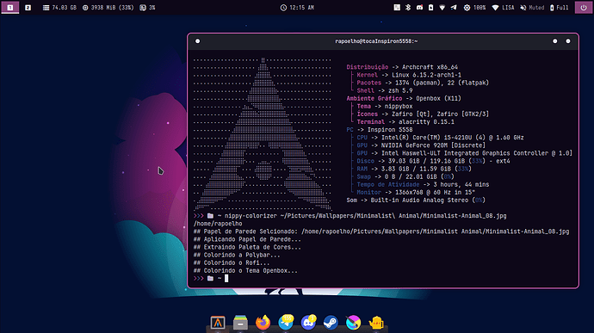
Task: Click the Bluetooth tray icon
Action: 408,8
